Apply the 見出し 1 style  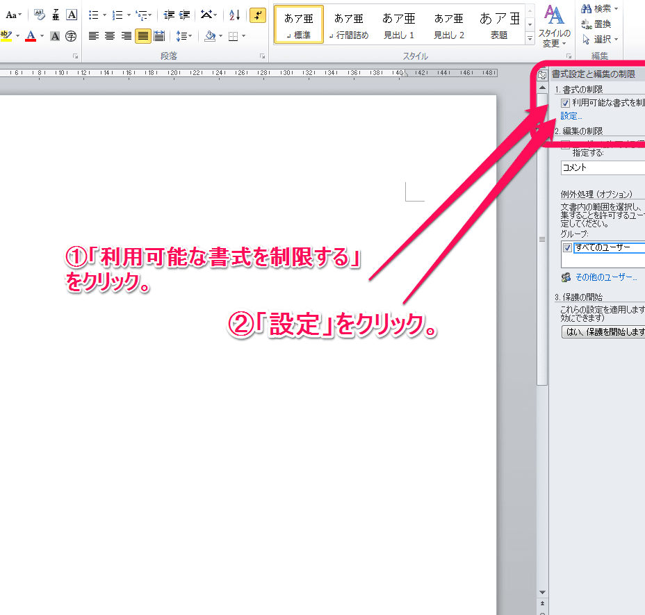399,25
